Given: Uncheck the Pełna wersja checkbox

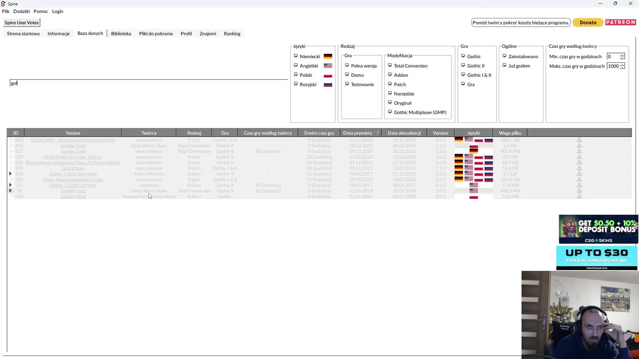Looking at the screenshot, I should (x=347, y=66).
